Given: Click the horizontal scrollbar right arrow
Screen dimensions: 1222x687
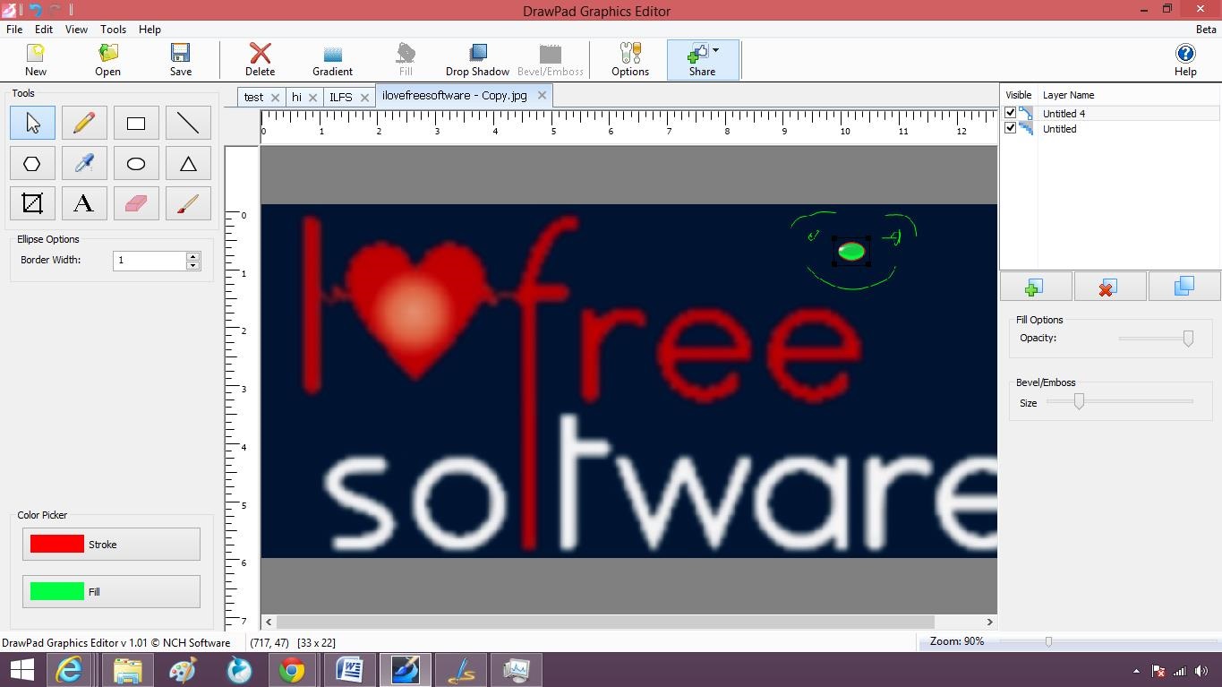Looking at the screenshot, I should pyautogui.click(x=989, y=622).
